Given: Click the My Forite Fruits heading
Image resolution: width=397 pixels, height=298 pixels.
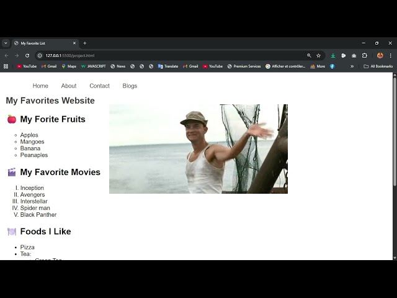Looking at the screenshot, I should coord(53,119).
